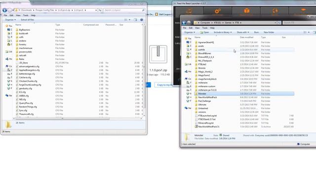Toggle preview pane icon in zip window
Image resolution: width=316 pixels, height=178 pixels.
(x=135, y=20)
